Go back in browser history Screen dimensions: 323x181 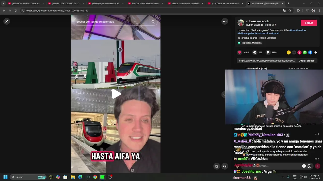pyautogui.click(x=4, y=11)
